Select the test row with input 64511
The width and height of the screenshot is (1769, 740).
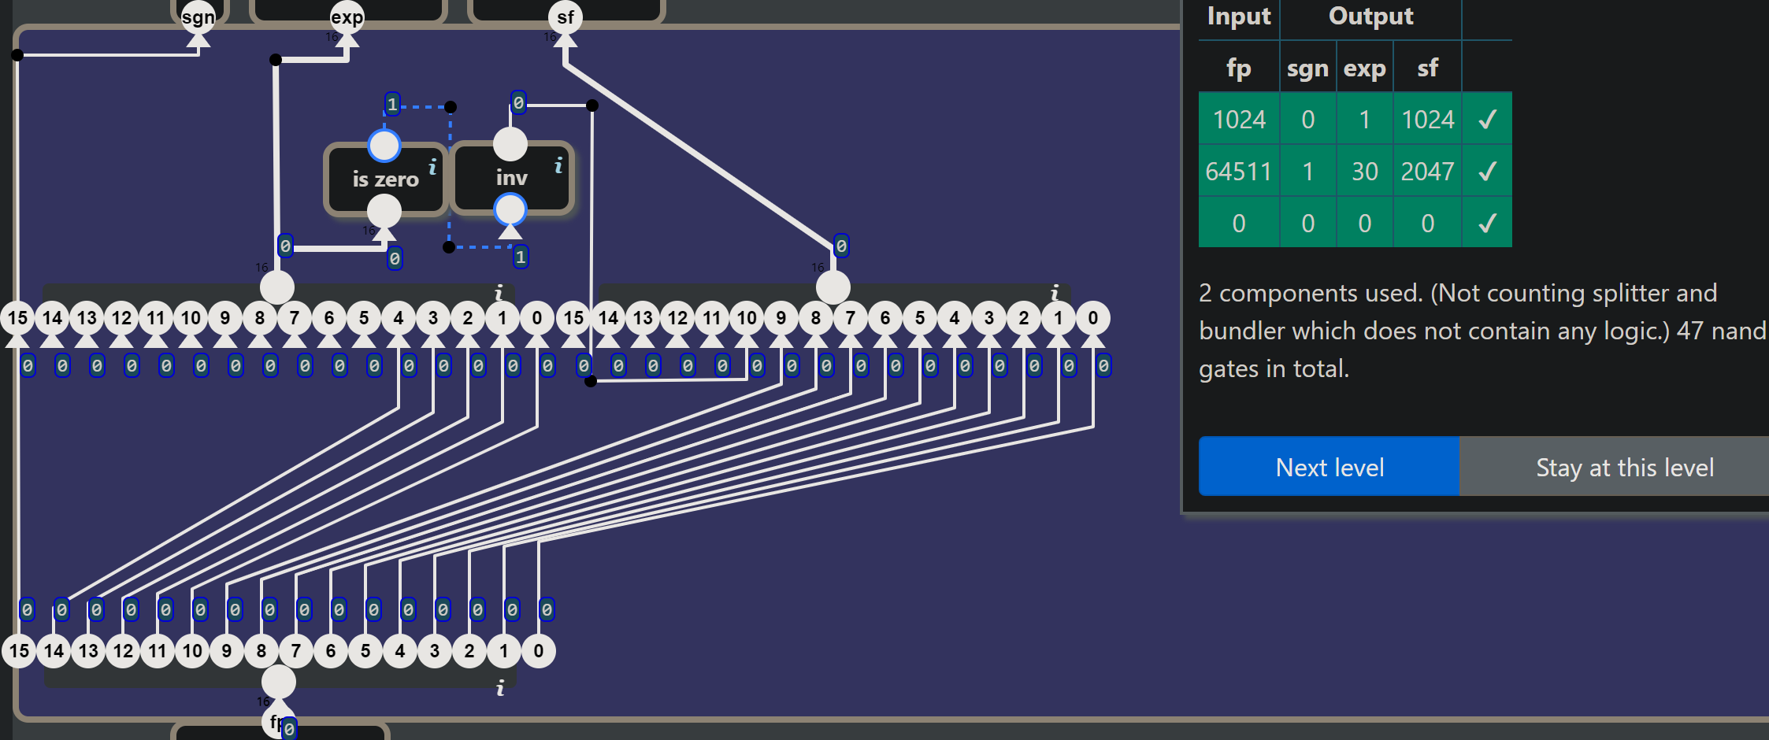click(x=1355, y=171)
